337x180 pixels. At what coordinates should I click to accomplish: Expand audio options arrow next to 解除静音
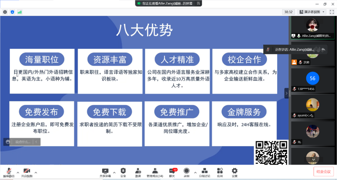click(x=18, y=172)
